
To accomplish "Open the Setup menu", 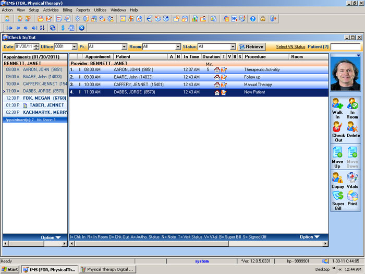I will pyautogui.click(x=34, y=10).
